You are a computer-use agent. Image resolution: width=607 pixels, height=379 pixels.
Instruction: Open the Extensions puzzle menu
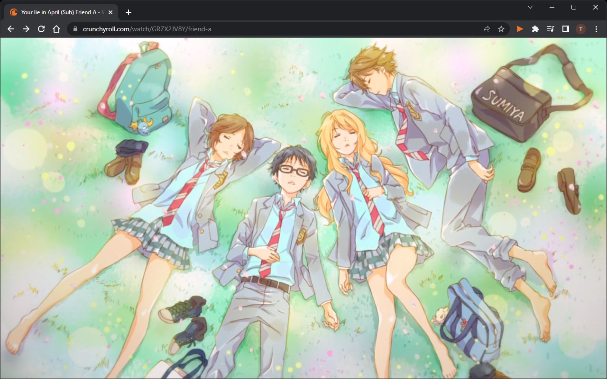pos(535,29)
